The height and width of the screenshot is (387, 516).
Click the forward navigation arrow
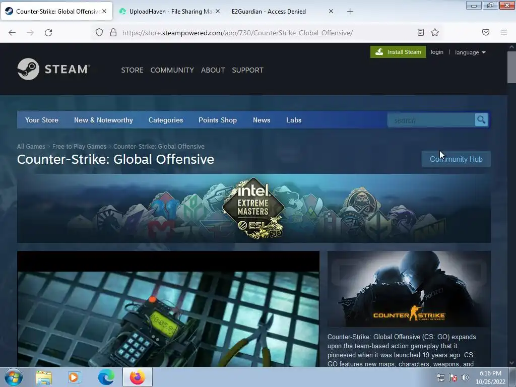tap(30, 33)
